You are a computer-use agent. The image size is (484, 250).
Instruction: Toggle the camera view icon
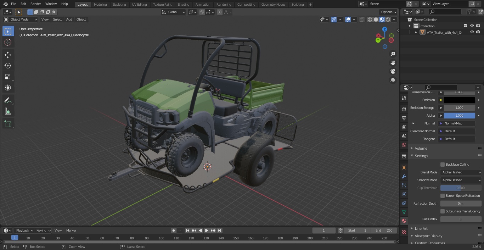point(393,72)
